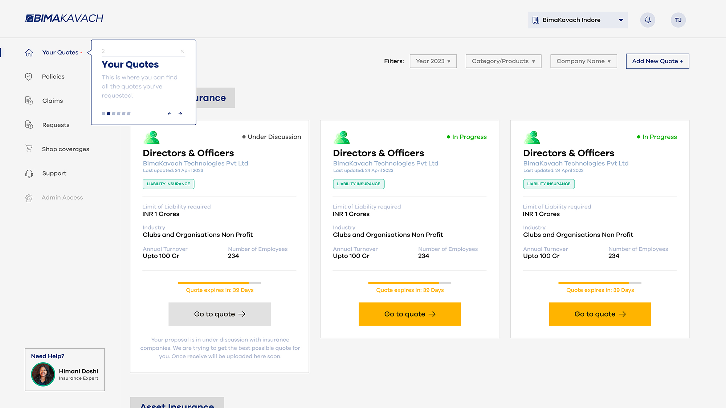
Task: Click quote expiry progress bar, third card
Action: [599, 283]
